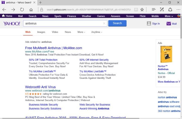The width and height of the screenshot is (182, 119).
Task: Expand the More dropdown in Yahoo navbar
Action: click(x=169, y=16)
